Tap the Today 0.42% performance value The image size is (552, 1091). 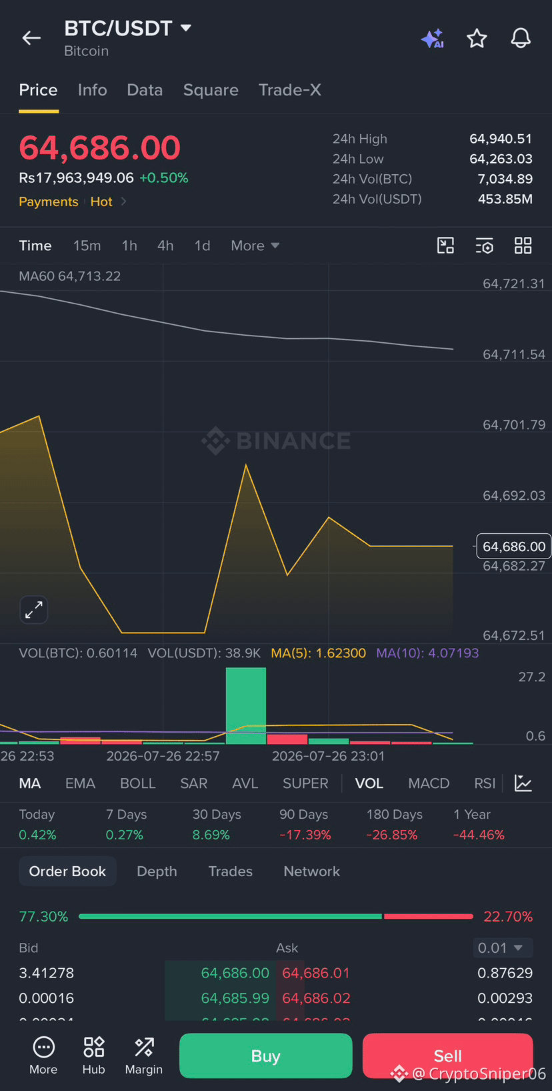37,835
